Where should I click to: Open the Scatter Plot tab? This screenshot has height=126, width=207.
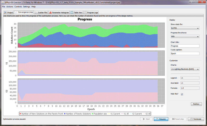41,12
